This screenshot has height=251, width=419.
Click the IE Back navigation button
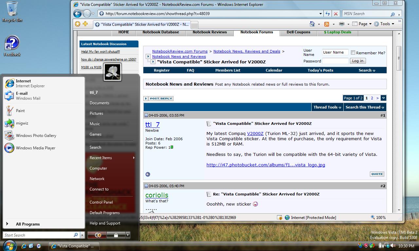click(77, 14)
